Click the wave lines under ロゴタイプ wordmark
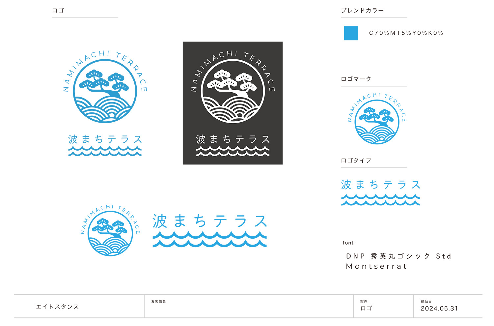494x326 pixels. [380, 200]
